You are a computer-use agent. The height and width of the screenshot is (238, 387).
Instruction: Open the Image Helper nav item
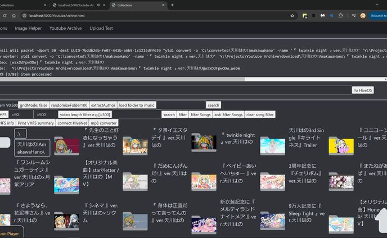click(x=28, y=28)
